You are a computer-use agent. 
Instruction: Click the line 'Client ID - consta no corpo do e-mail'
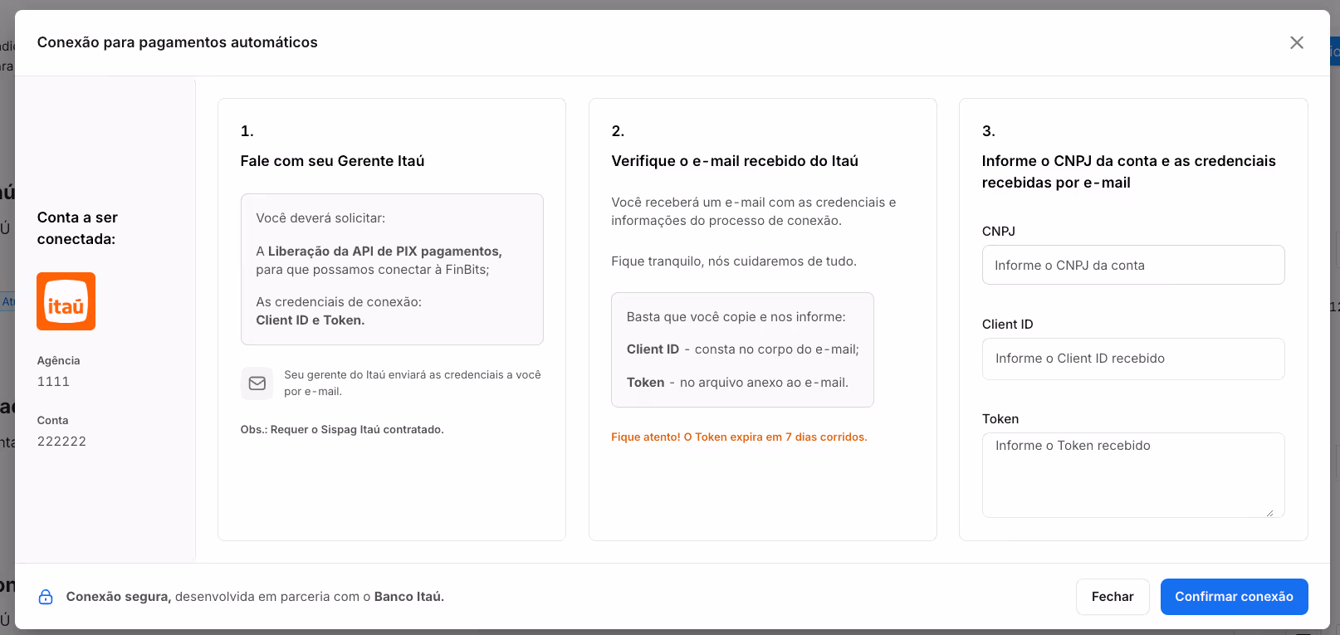743,349
